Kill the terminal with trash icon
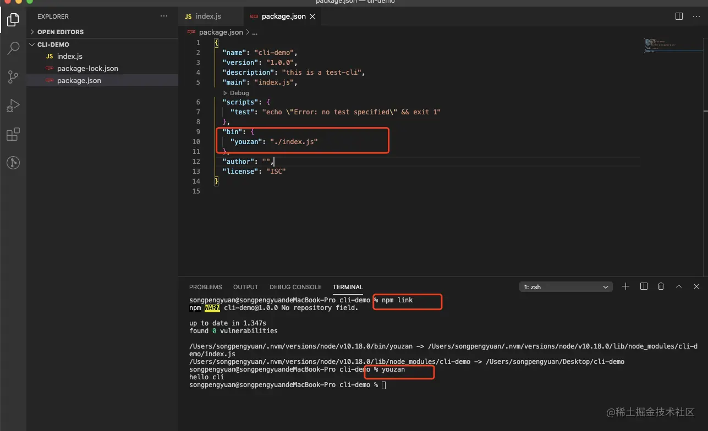 pos(661,286)
